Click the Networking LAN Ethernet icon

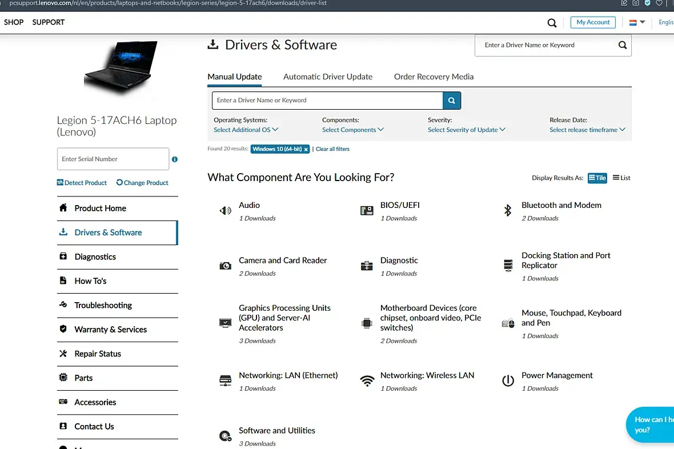click(x=225, y=380)
